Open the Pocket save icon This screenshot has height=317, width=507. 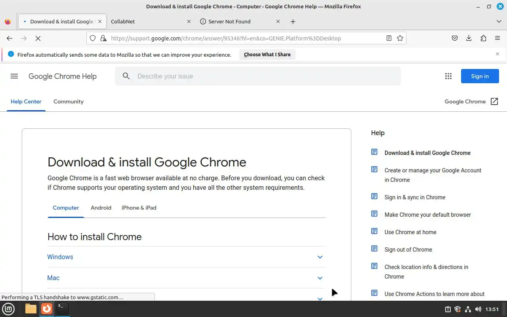point(455,38)
